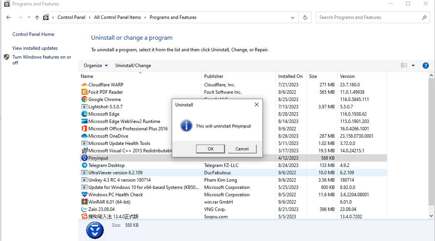
Task: Click the Zalo 23.08.04 icon
Action: (84, 209)
